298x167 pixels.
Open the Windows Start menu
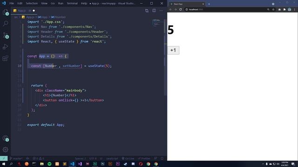(4, 164)
